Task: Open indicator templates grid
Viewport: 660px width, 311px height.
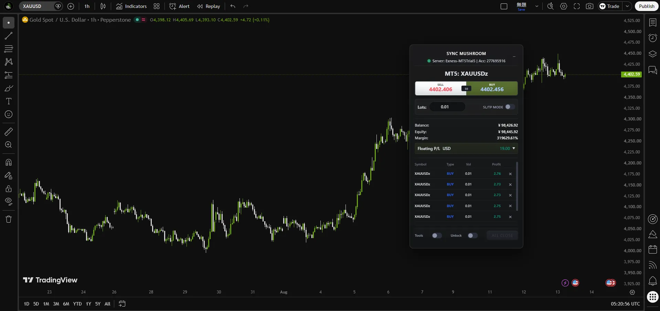Action: coord(157,6)
